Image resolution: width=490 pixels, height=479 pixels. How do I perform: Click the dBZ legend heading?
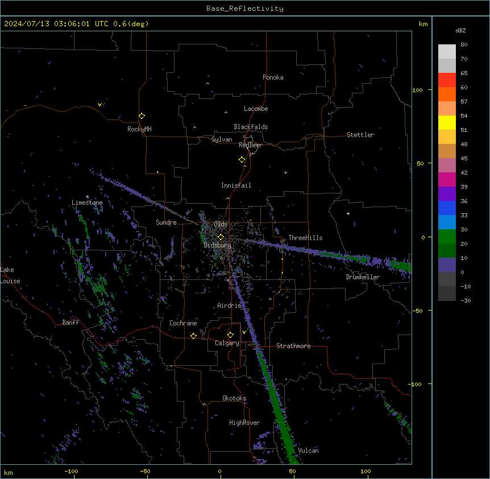coord(460,31)
